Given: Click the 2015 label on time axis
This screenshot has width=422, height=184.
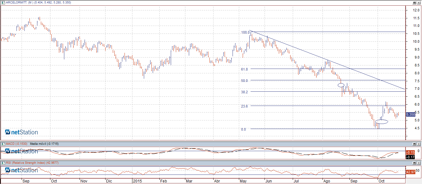Looking at the screenshot, I should coord(137,181).
